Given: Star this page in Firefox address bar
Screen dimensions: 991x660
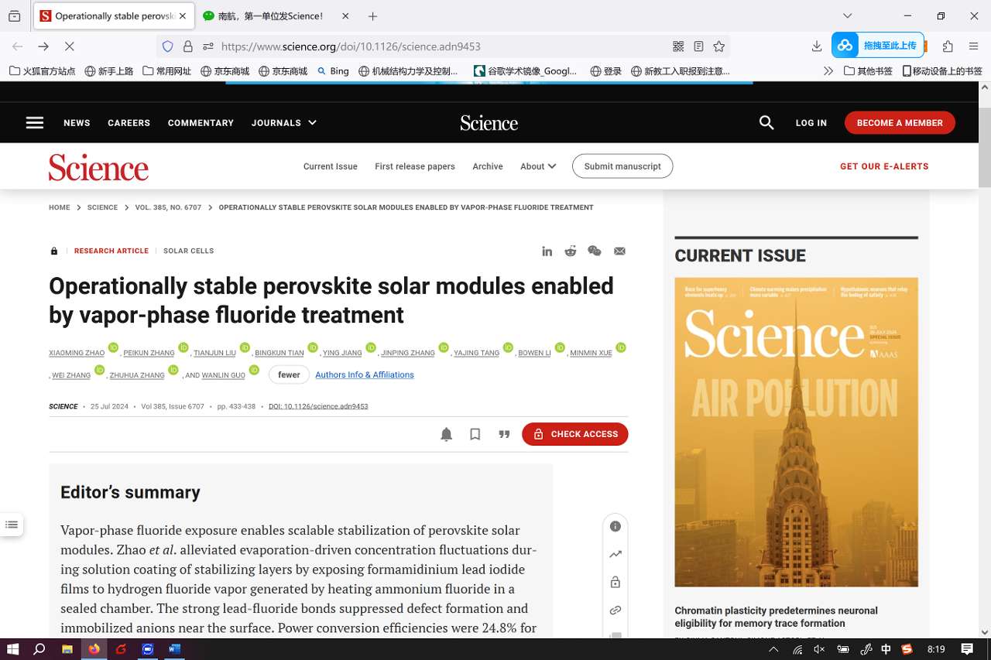Looking at the screenshot, I should (x=719, y=46).
